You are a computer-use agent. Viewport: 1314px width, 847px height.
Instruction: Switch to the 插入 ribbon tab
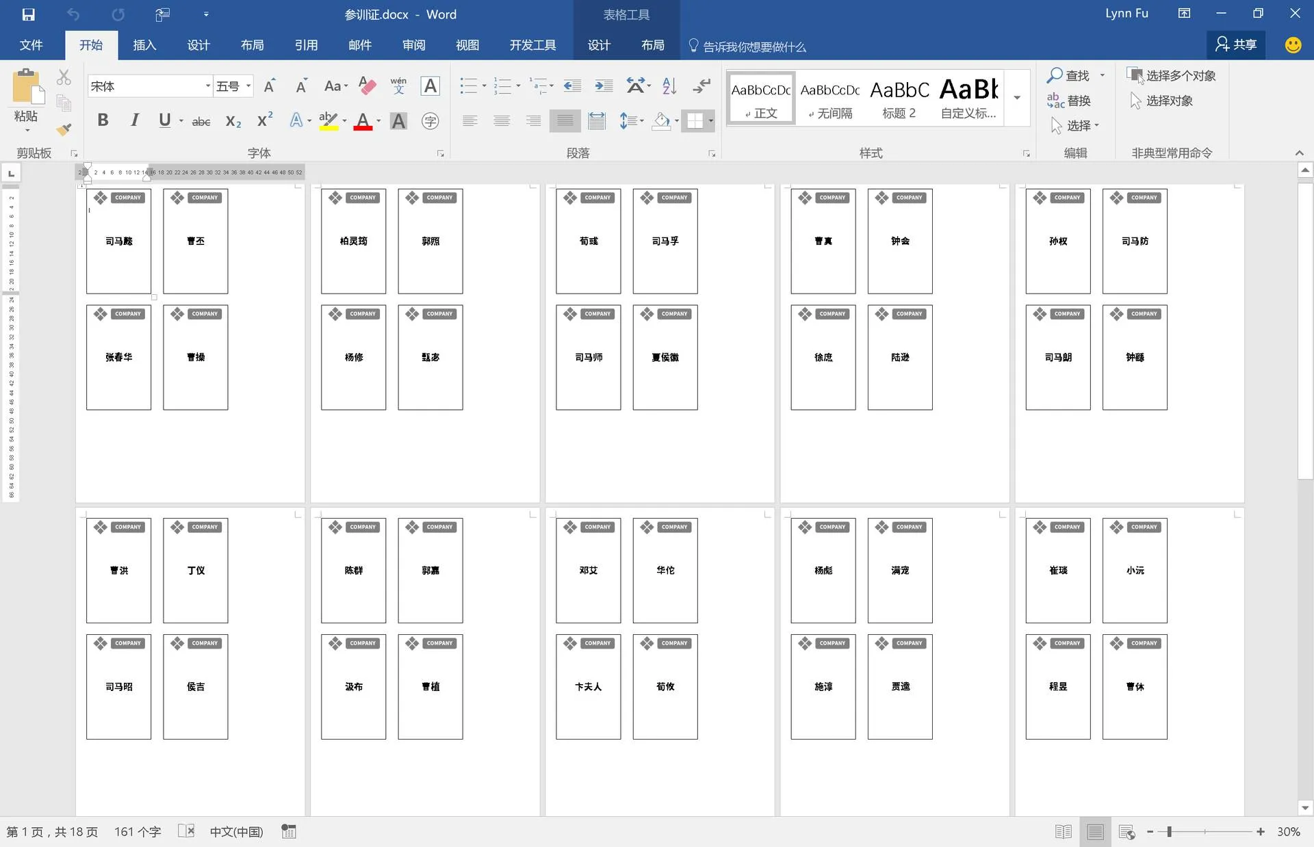144,45
